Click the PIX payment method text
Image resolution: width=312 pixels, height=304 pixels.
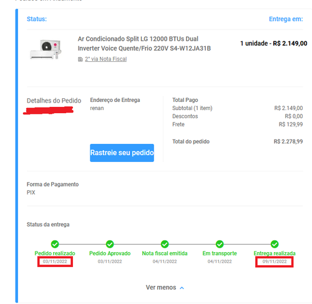click(31, 193)
